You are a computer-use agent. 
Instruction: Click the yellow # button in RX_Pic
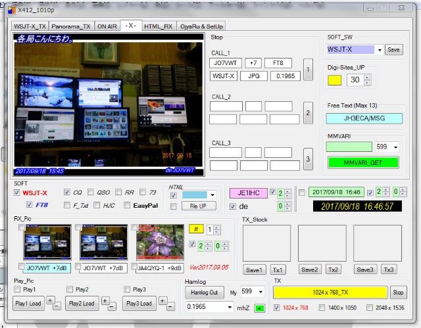(196, 229)
